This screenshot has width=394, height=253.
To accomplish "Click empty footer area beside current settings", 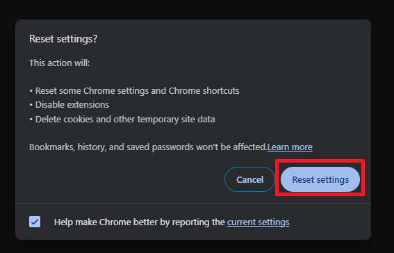I will click(328, 222).
